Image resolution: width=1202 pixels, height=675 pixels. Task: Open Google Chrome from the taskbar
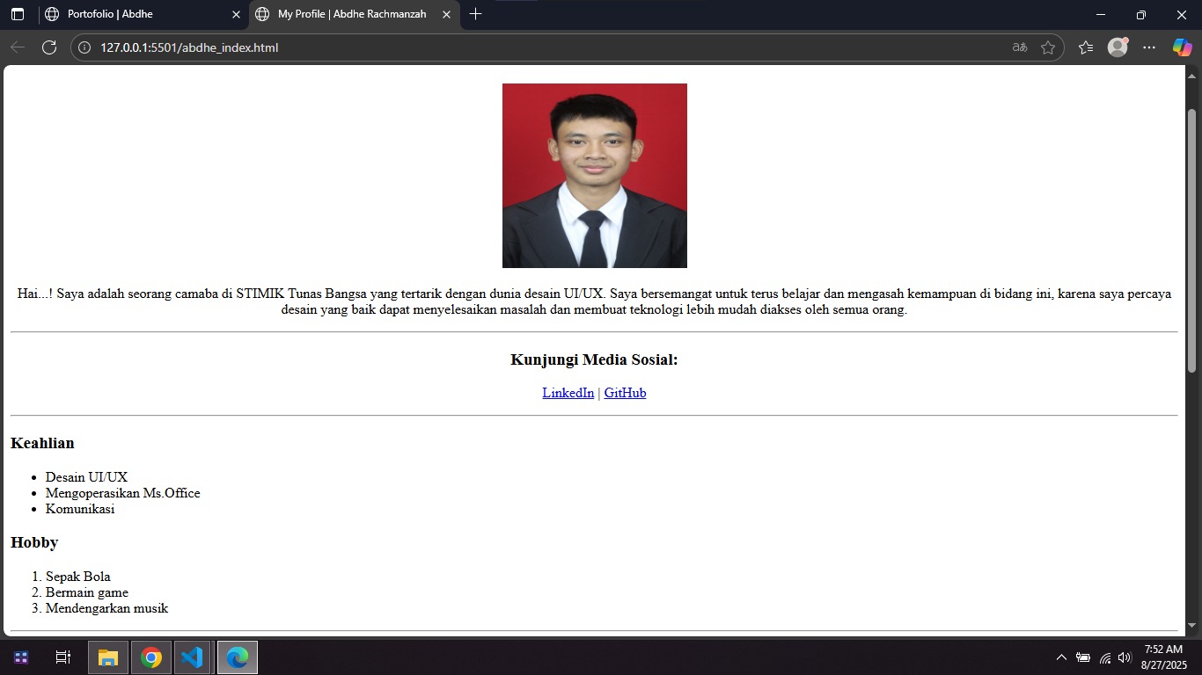150,657
